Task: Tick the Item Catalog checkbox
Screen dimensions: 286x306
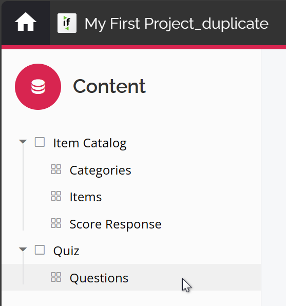Action: [x=40, y=142]
